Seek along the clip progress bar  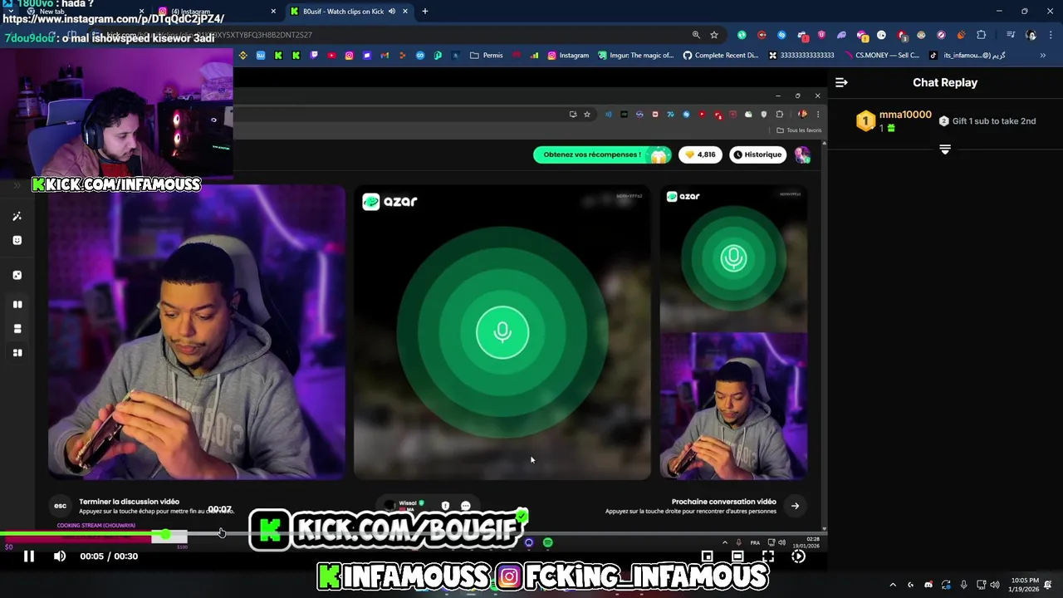click(x=415, y=535)
